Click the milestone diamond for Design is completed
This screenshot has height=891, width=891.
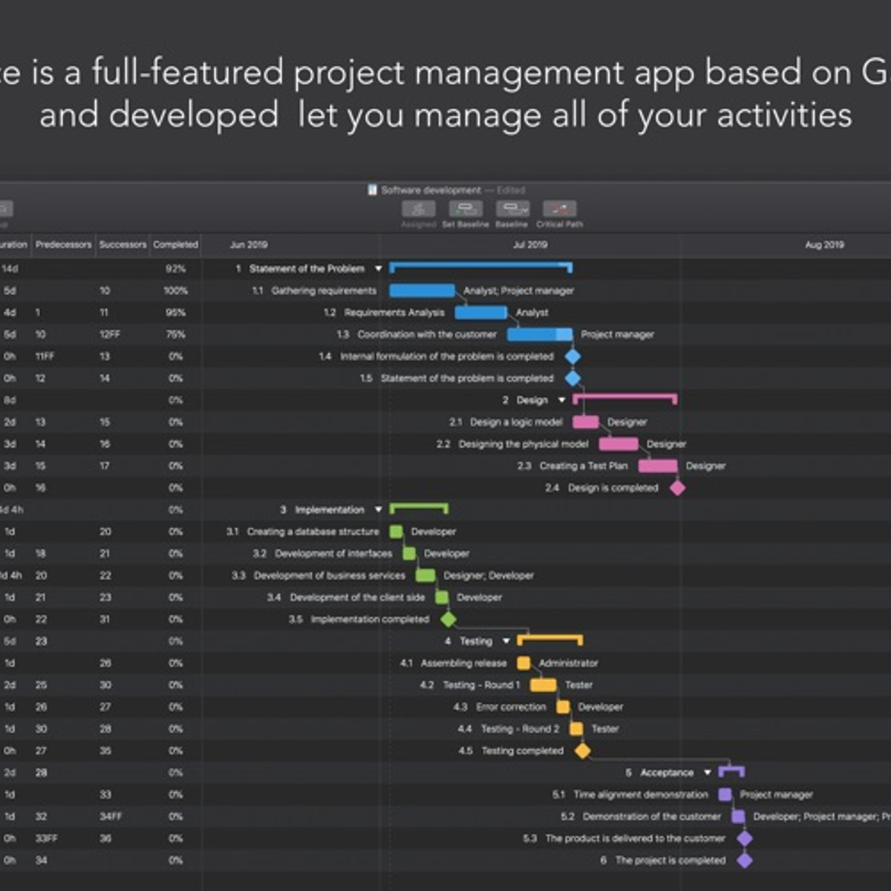pyautogui.click(x=676, y=488)
